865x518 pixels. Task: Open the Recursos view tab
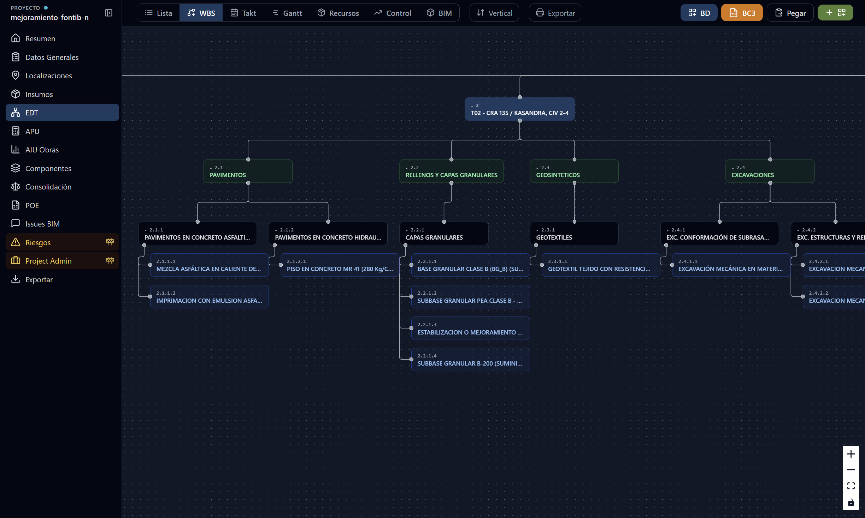pyautogui.click(x=338, y=13)
